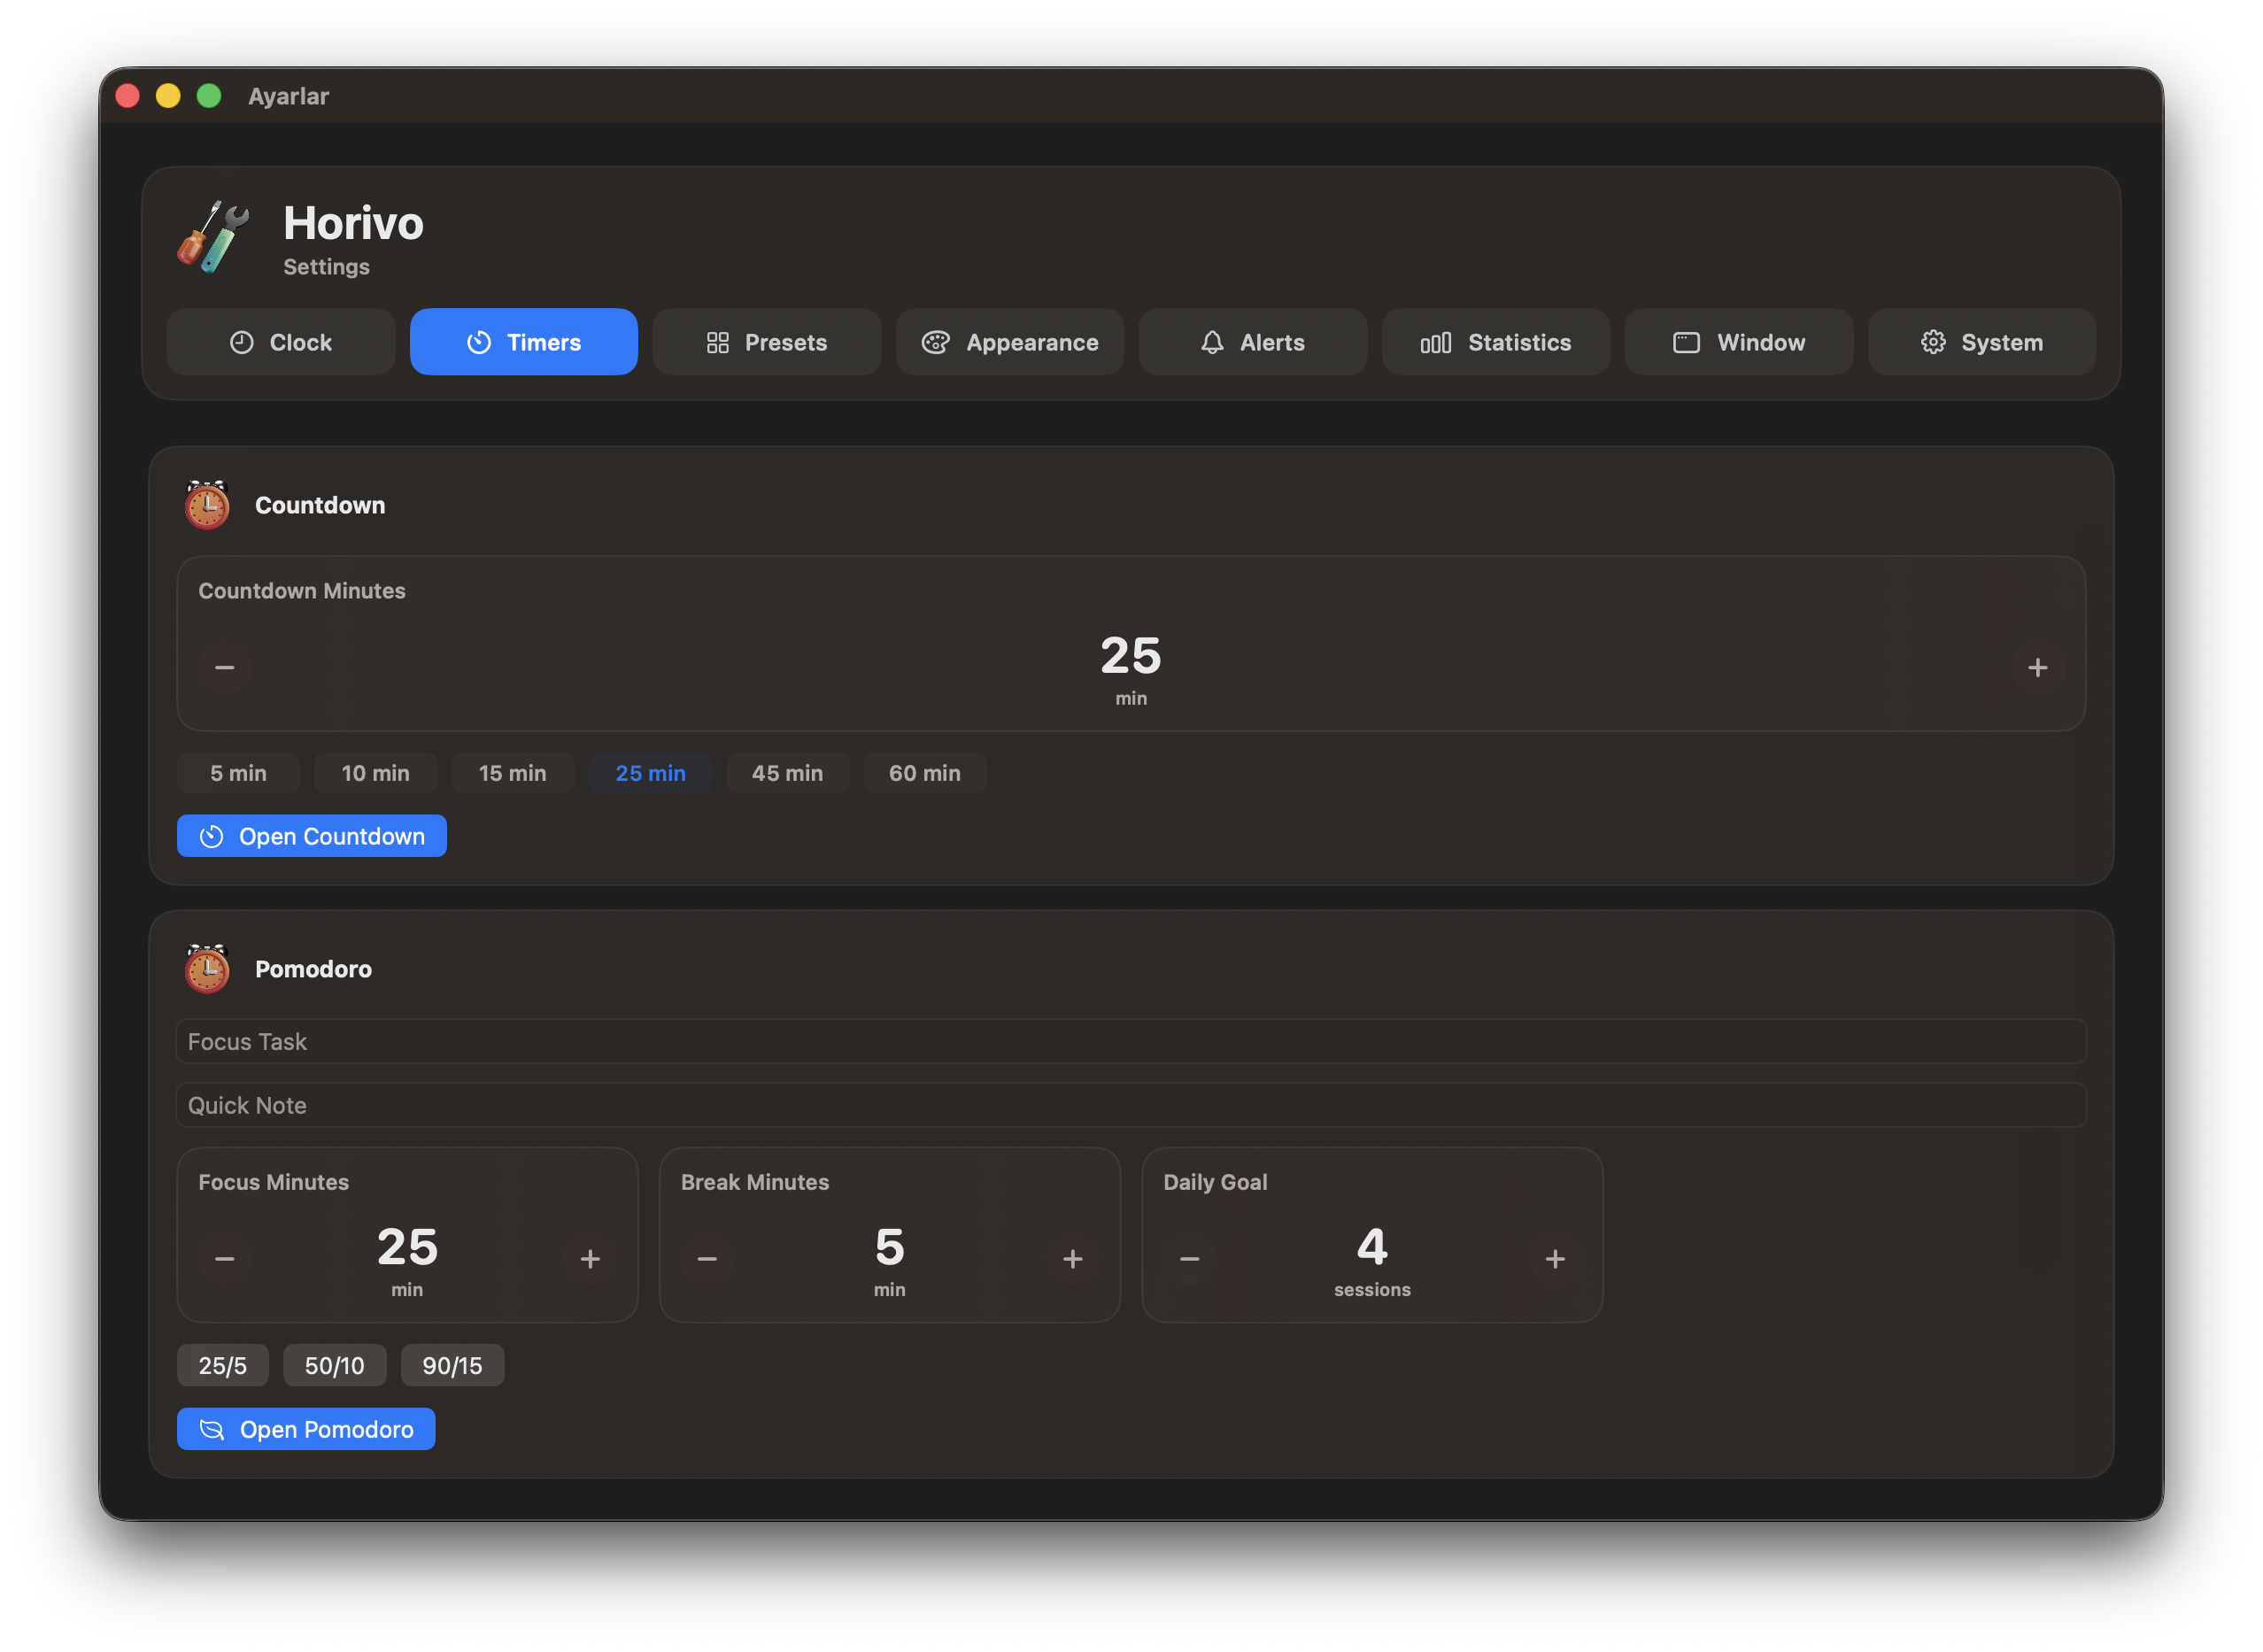The height and width of the screenshot is (1652, 2263).
Task: Decrease Focus Minutes with minus button
Action: click(224, 1258)
